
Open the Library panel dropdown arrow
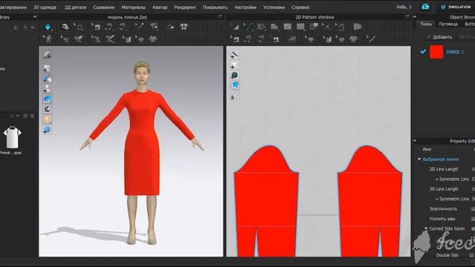35,17
